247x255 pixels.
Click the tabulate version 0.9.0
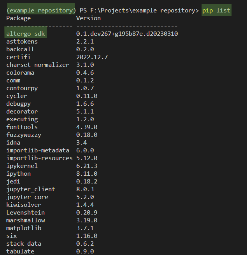(85, 252)
